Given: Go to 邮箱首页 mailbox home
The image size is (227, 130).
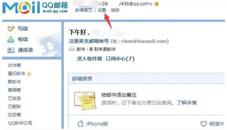Looking at the screenshot, I should [84, 10].
